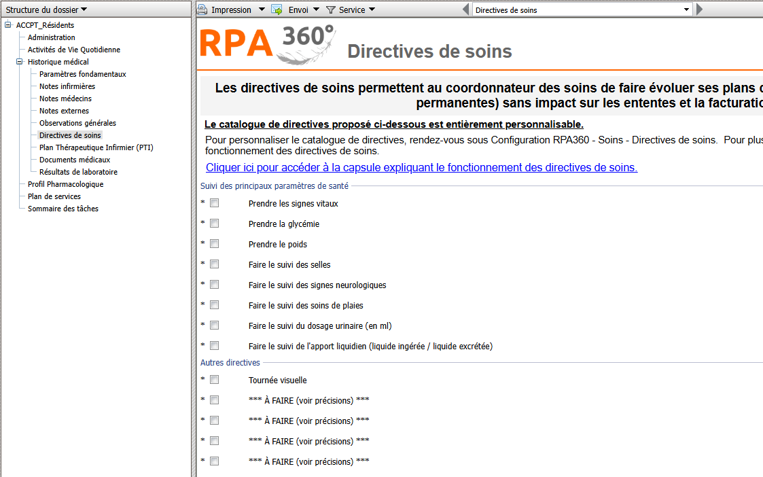This screenshot has height=477, width=763.
Task: Check Faire le suivi du dosage urinaire
Action: coord(215,325)
